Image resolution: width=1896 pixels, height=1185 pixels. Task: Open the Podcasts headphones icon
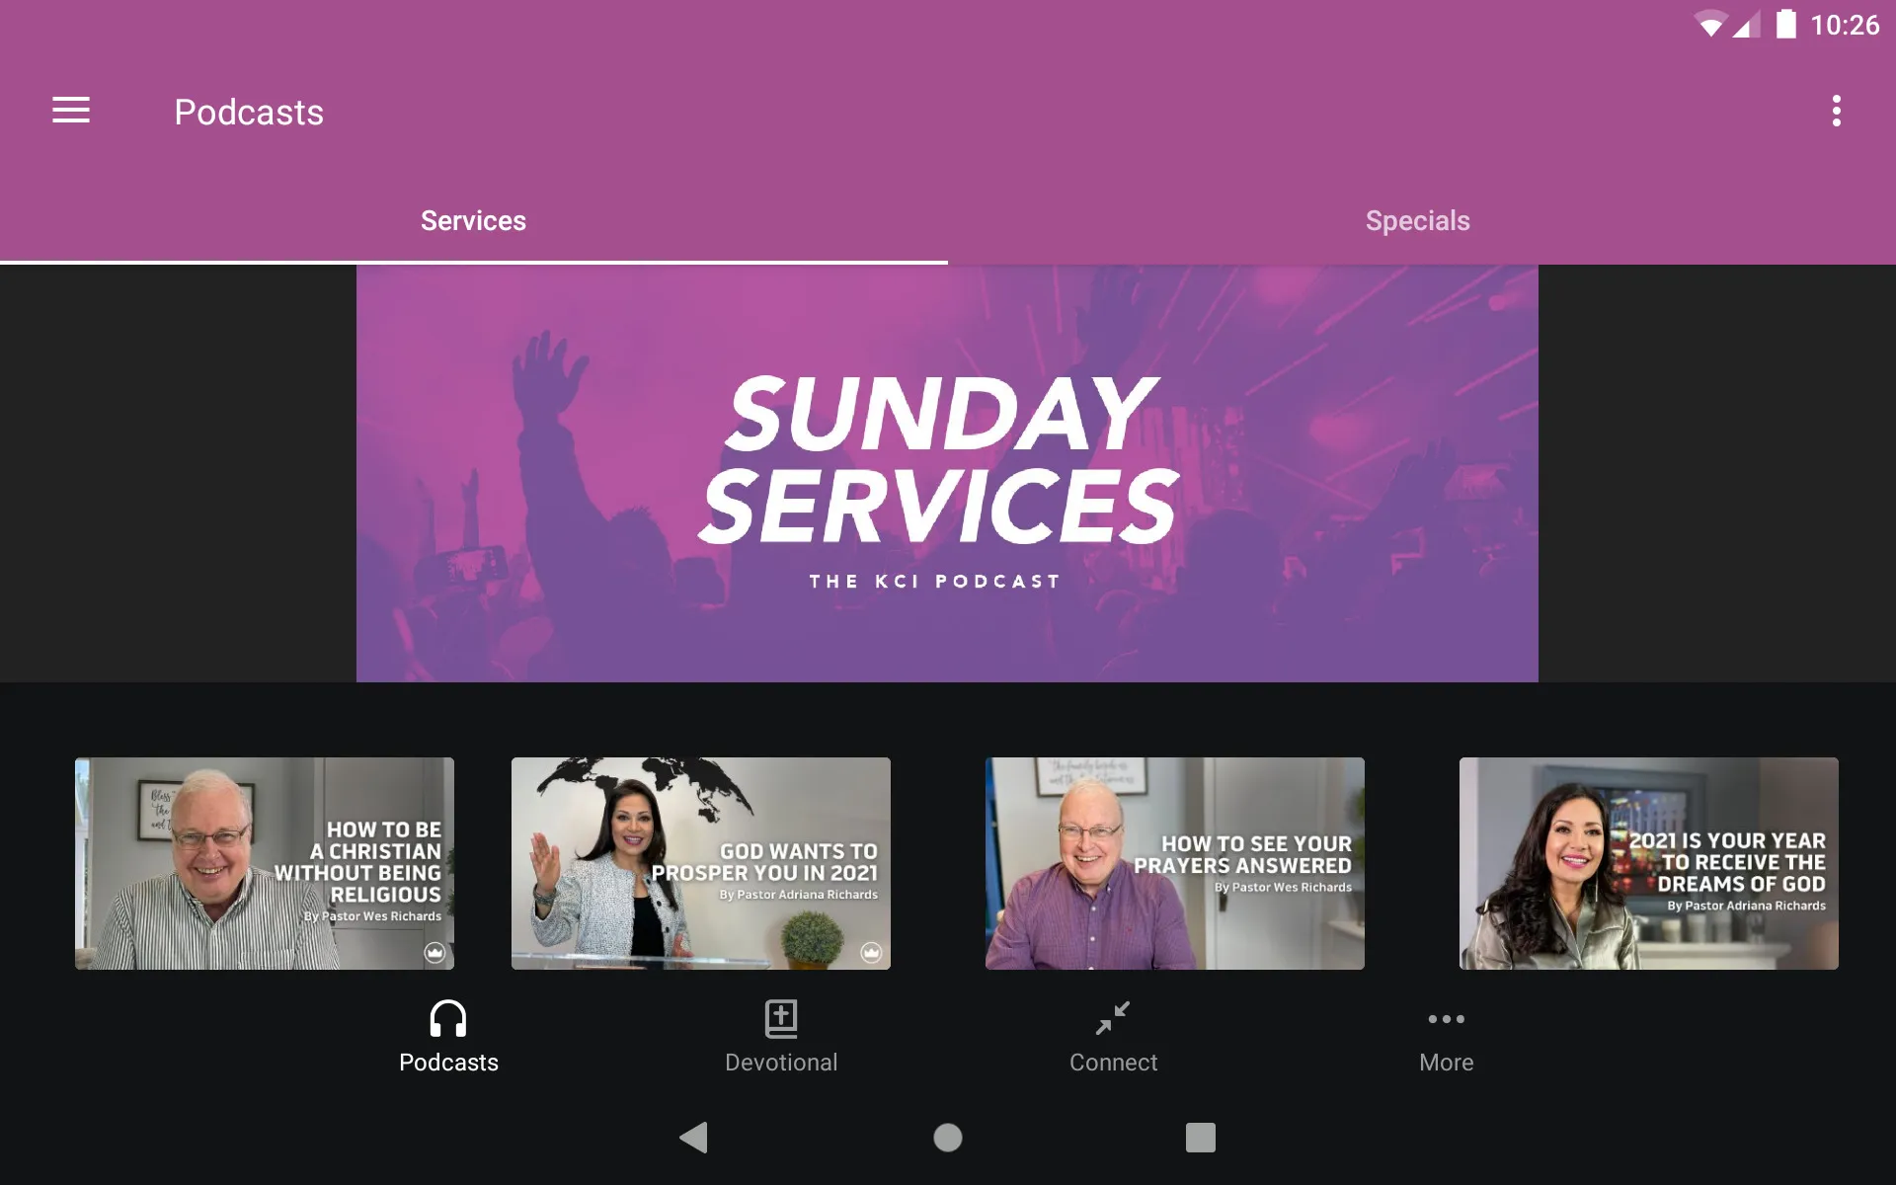click(447, 1018)
